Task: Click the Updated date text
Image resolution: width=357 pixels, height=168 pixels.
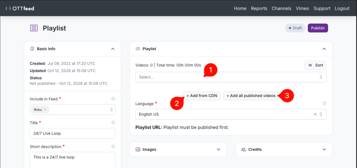Action: [63, 71]
